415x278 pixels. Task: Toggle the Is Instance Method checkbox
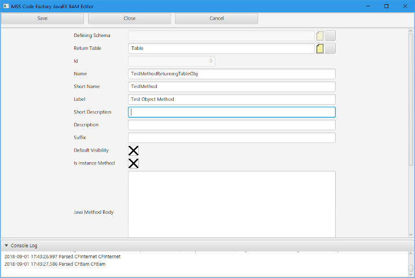[x=133, y=163]
